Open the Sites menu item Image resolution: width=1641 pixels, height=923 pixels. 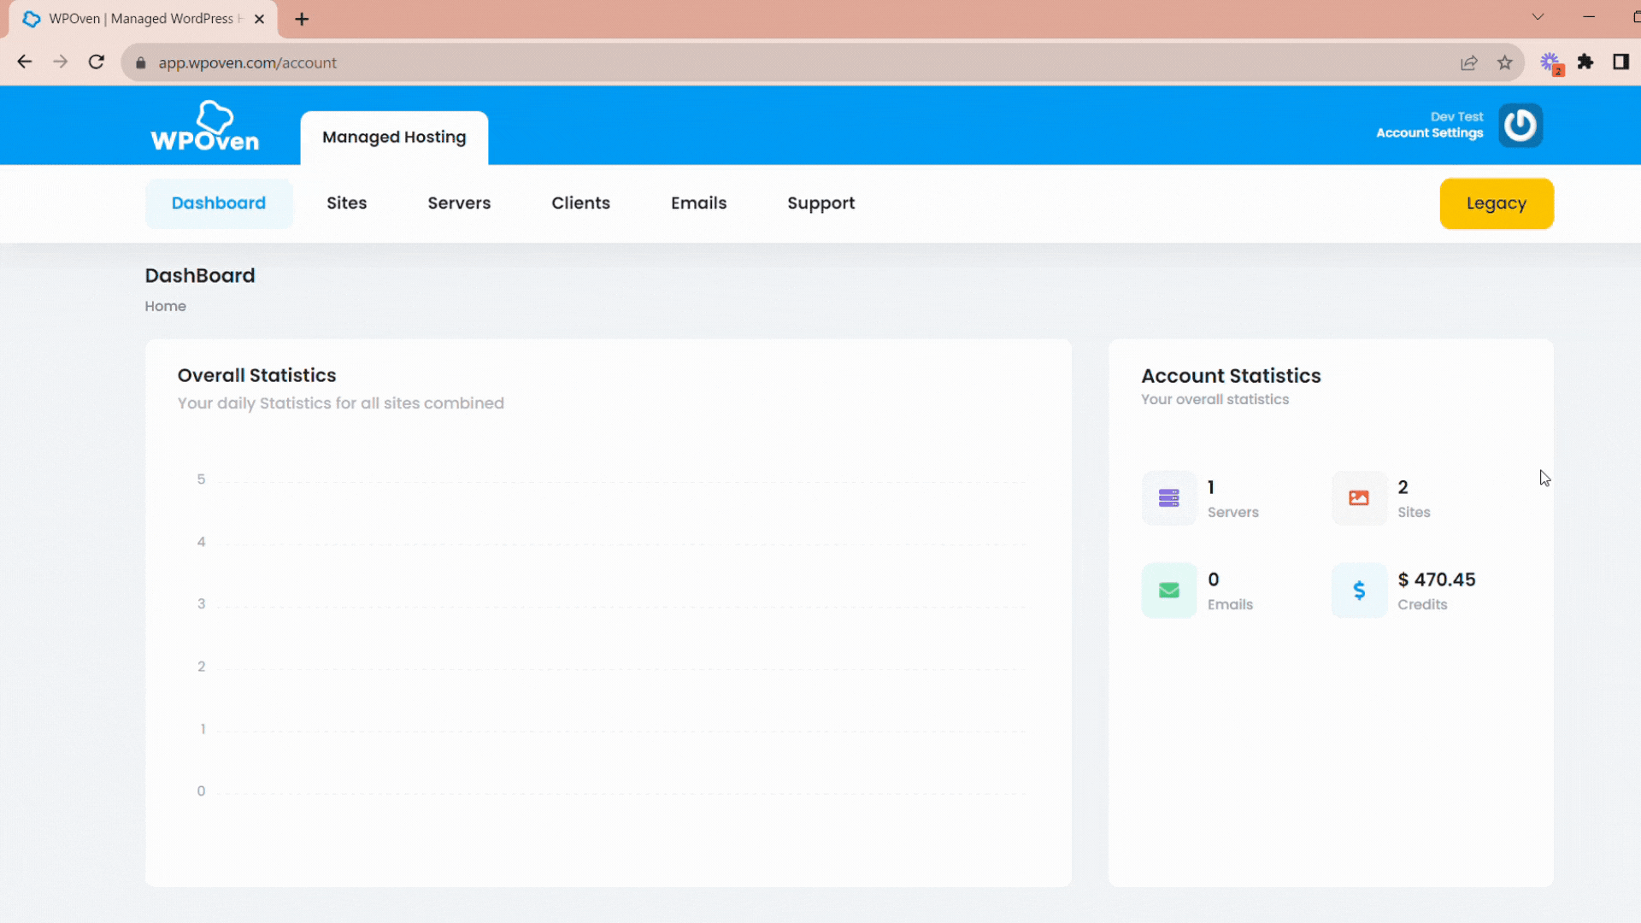click(347, 203)
